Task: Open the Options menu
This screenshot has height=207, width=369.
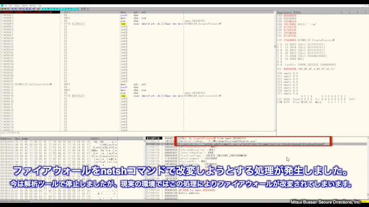Action: (x=24, y=5)
